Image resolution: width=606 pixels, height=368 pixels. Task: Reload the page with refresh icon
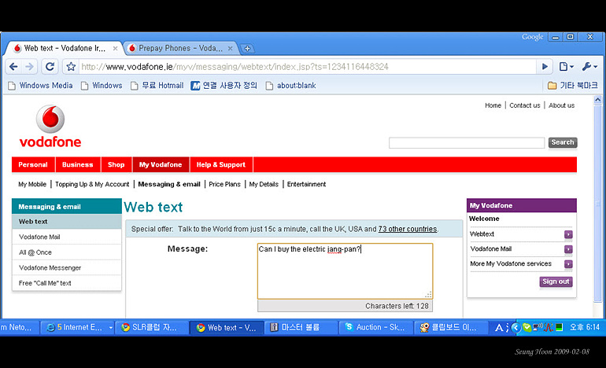click(x=50, y=67)
